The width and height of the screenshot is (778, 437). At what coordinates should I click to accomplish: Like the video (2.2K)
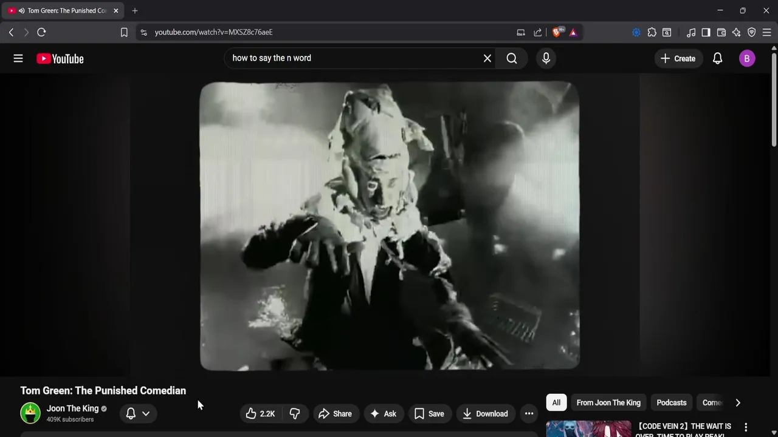click(260, 413)
